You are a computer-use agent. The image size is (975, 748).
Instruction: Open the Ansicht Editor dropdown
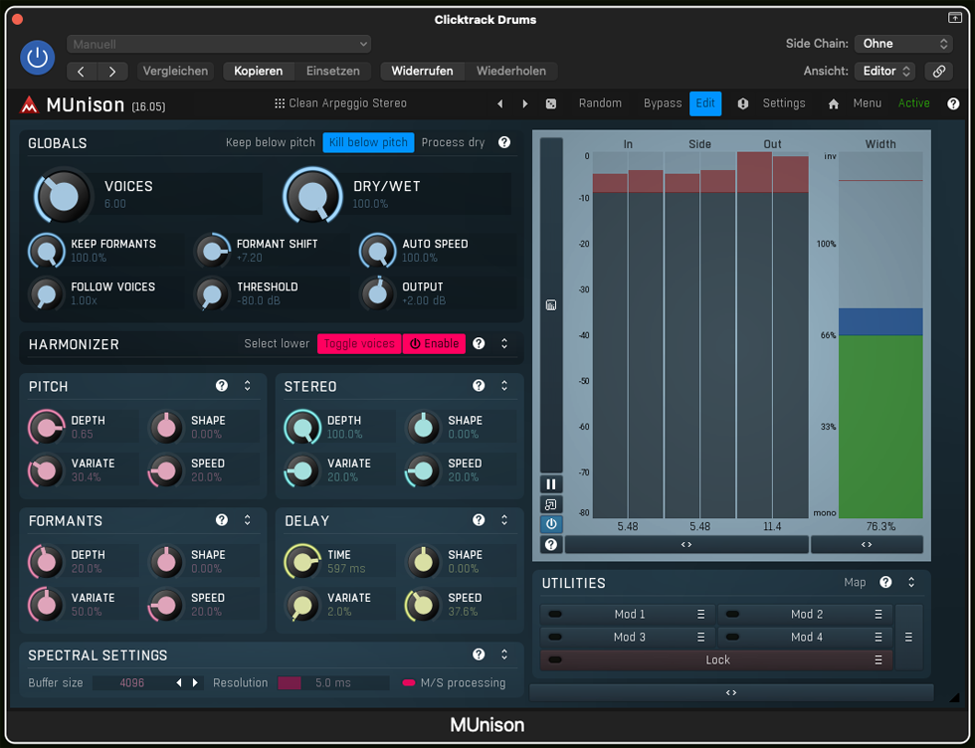pos(885,72)
